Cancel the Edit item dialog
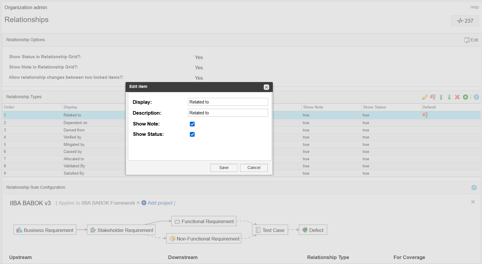482x264 pixels. [x=254, y=168]
